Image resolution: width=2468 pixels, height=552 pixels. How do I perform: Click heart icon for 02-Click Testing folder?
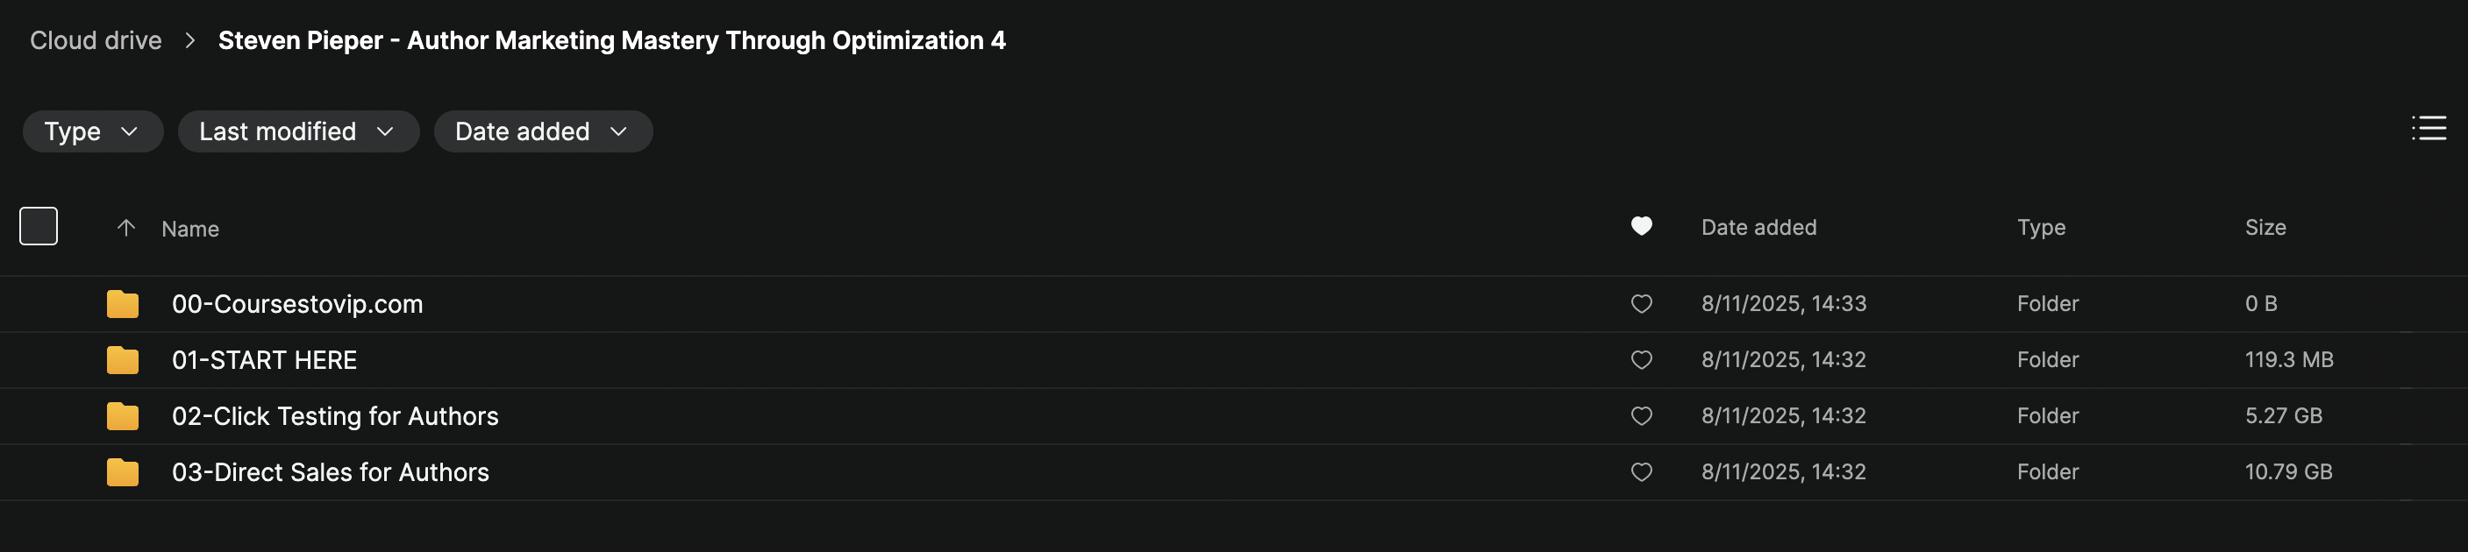tap(1641, 416)
